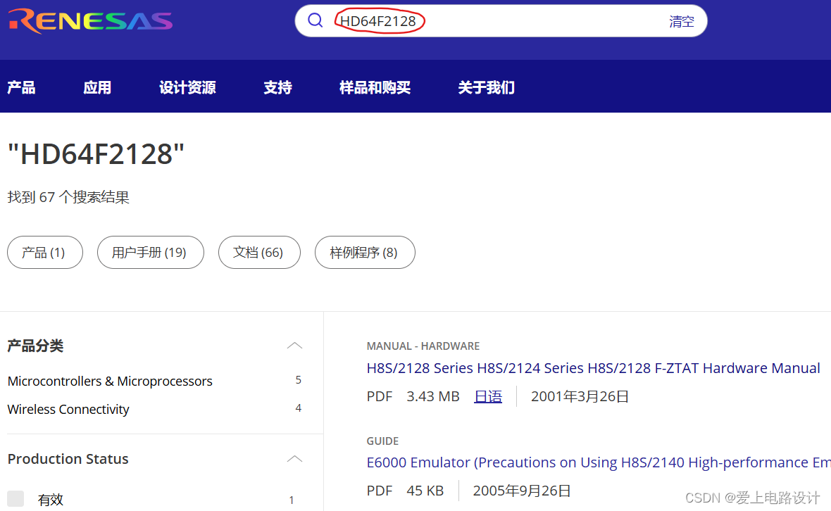Image resolution: width=831 pixels, height=511 pixels.
Task: Click inside the HD64F2128 search field
Action: pyautogui.click(x=493, y=21)
